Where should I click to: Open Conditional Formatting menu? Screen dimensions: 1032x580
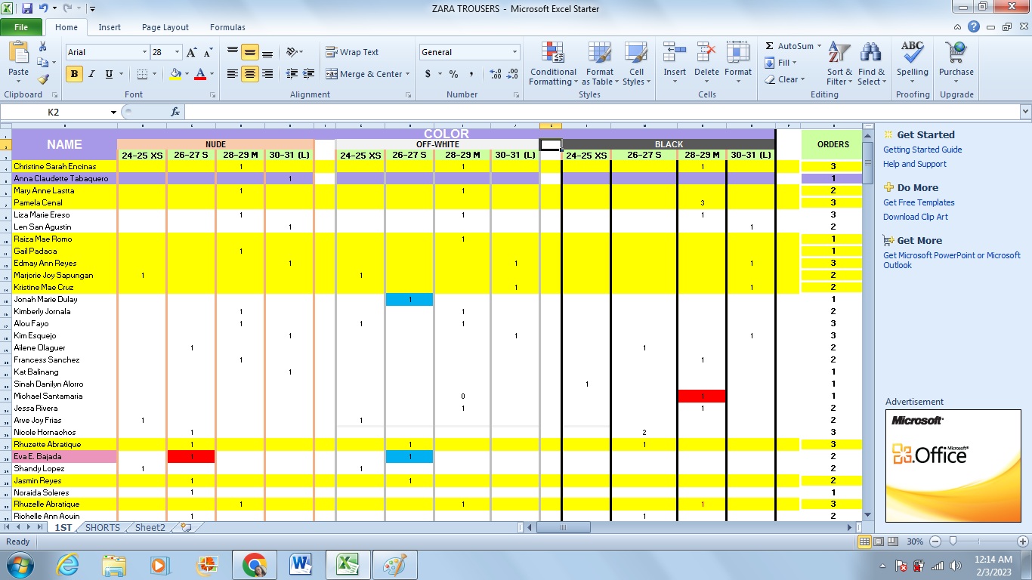553,63
